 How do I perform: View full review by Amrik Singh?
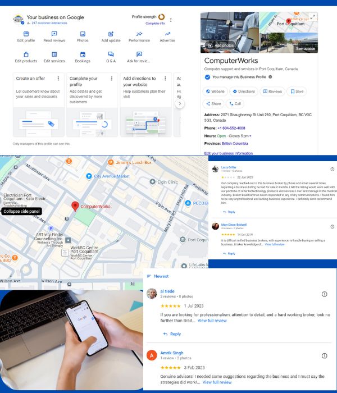pyautogui.click(x=217, y=382)
